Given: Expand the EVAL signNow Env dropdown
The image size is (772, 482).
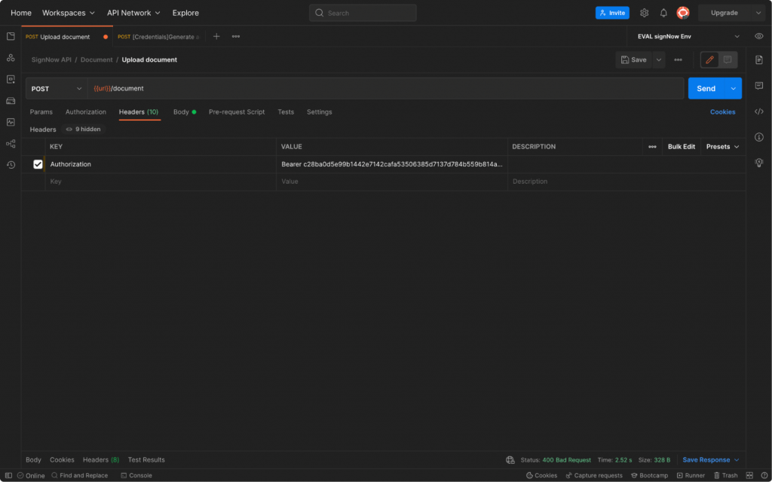Looking at the screenshot, I should [737, 36].
